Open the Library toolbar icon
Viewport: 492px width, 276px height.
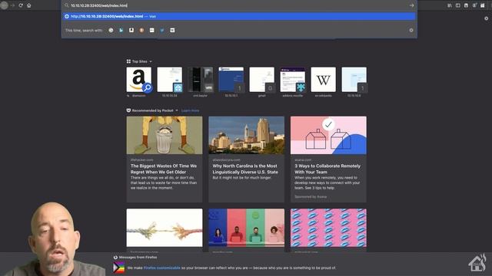(x=450, y=5)
